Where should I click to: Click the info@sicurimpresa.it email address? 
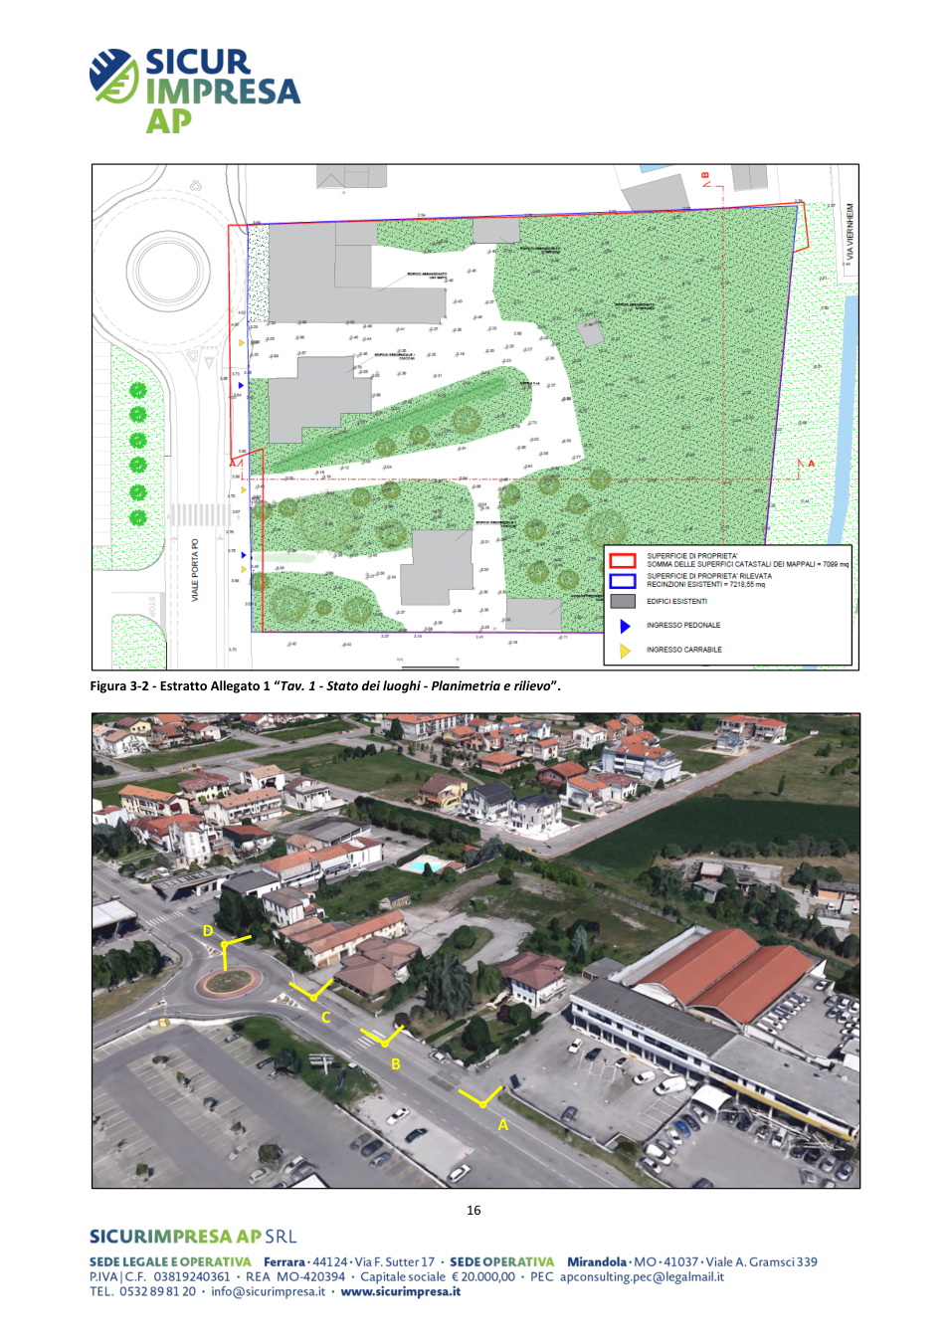pyautogui.click(x=268, y=1291)
